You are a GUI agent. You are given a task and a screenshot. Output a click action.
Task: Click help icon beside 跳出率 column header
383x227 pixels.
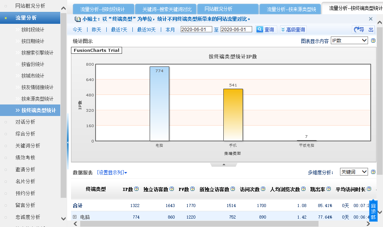coord(329,189)
